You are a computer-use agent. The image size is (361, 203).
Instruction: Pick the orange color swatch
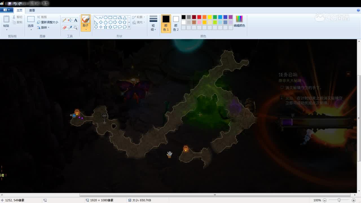(x=204, y=17)
